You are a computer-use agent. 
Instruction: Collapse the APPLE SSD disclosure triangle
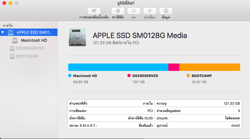[3, 32]
